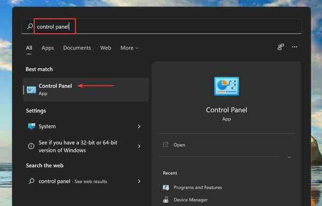This screenshot has width=322, height=206.
Task: Switch to the Apps tab
Action: 48,48
